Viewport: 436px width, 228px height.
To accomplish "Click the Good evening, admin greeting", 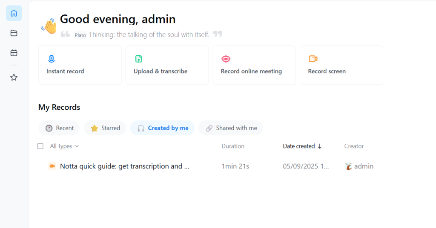I will (118, 19).
